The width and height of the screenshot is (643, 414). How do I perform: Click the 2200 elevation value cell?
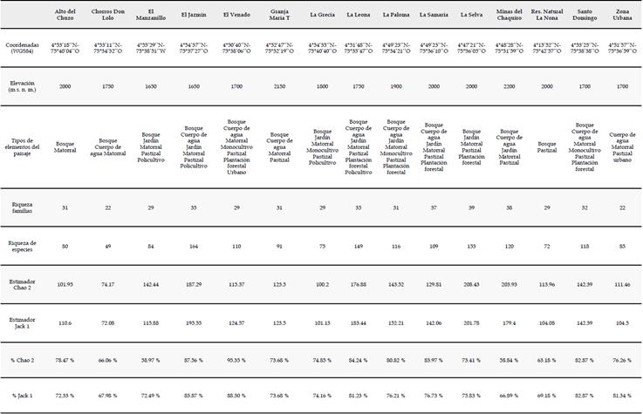click(x=510, y=87)
